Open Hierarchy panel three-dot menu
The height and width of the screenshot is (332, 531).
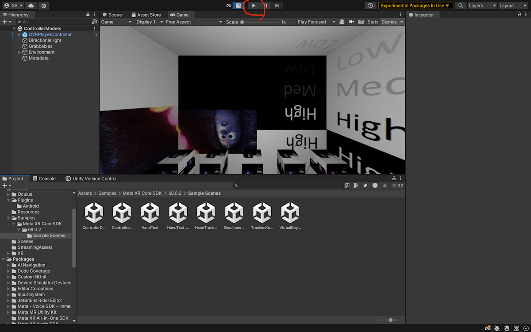tap(94, 15)
